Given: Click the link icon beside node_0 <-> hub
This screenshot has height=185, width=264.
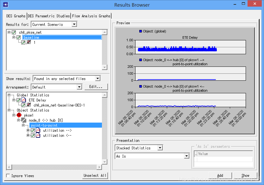Looking at the screenshot, I should pos(24,120).
